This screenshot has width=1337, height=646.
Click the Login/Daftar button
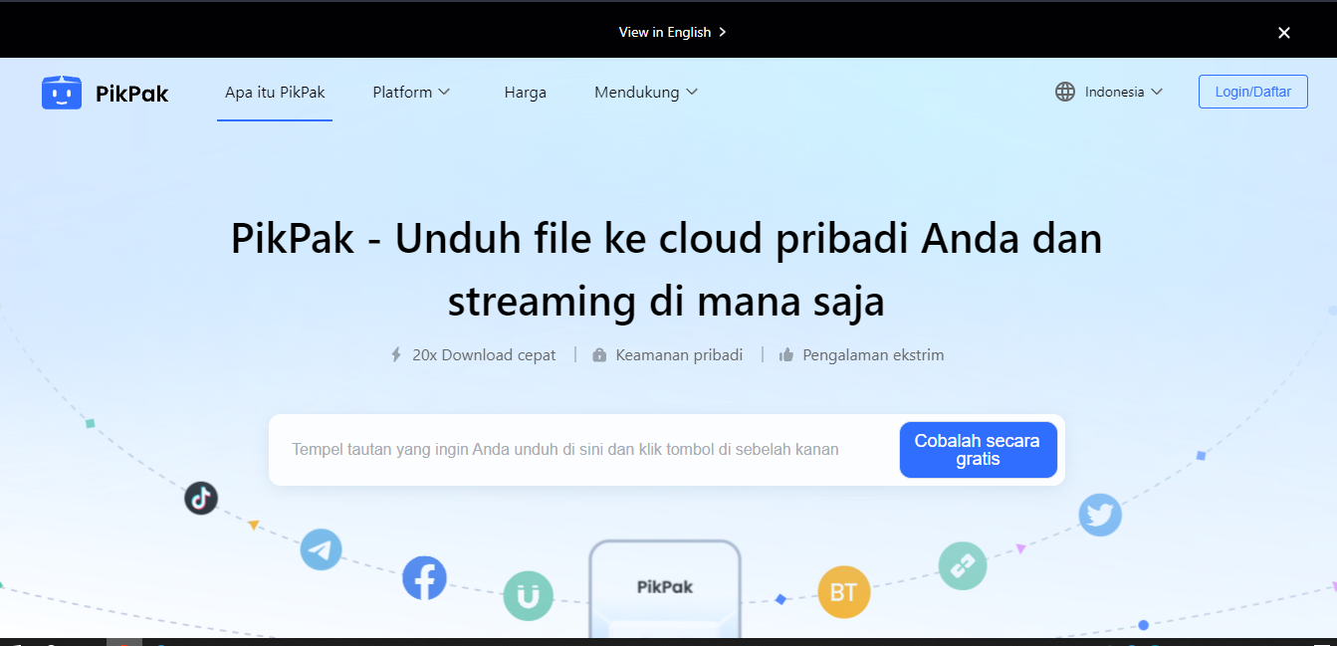[x=1253, y=92]
